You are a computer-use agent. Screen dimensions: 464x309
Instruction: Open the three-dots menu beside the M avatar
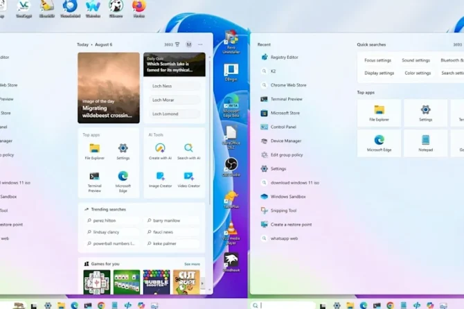click(x=200, y=44)
